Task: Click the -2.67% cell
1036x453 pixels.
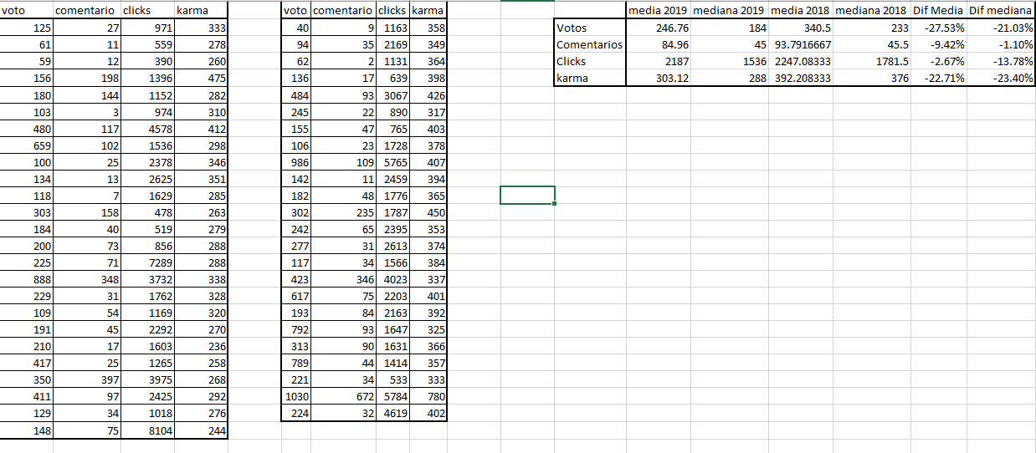Action: 938,62
